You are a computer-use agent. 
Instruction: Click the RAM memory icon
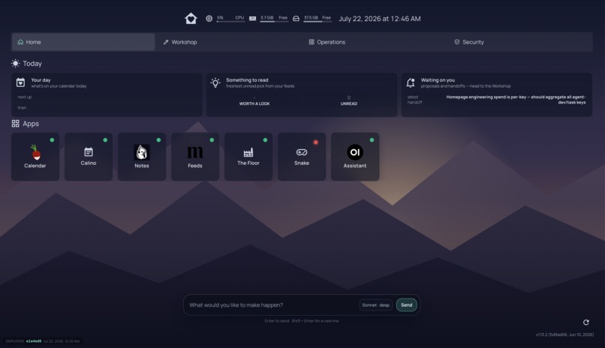[x=252, y=19]
